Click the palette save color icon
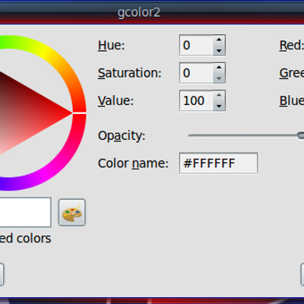Viewport: 304px width, 304px height. [72, 212]
